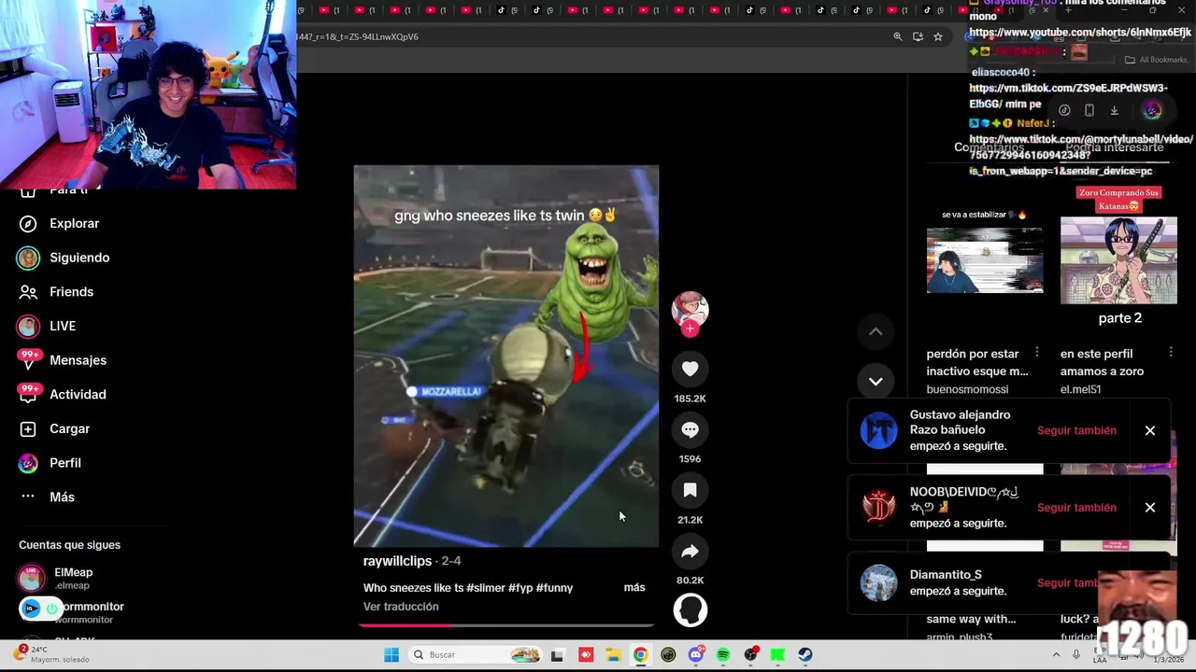Follow creator with the red plus badge
Screen dimensions: 1196x672
[690, 329]
